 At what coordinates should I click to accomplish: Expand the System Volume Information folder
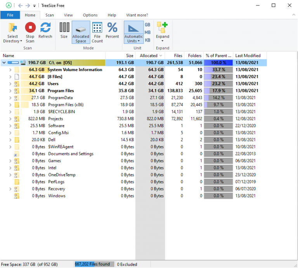(10, 70)
